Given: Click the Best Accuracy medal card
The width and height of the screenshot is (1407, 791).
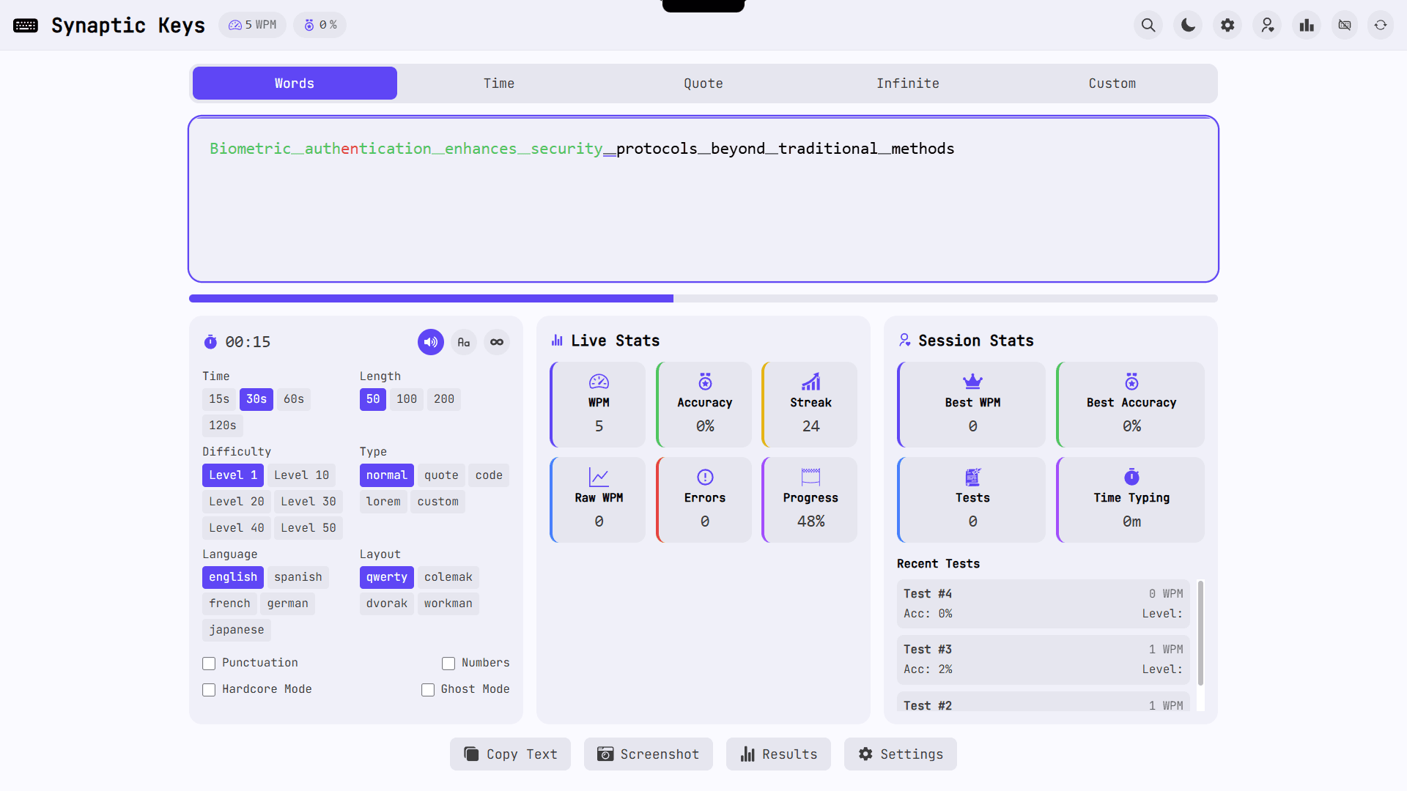Looking at the screenshot, I should tap(1131, 404).
